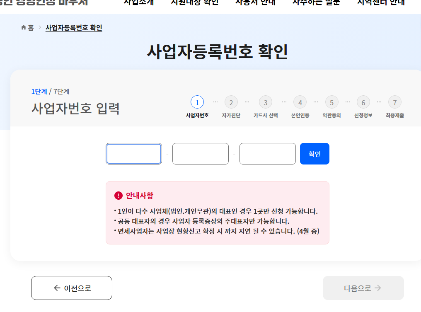The width and height of the screenshot is (421, 312).
Task: Select step 5 circle 약관동의
Action: click(x=331, y=102)
